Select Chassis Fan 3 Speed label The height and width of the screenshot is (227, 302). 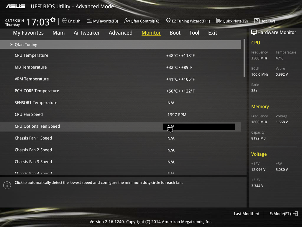[x=33, y=162]
